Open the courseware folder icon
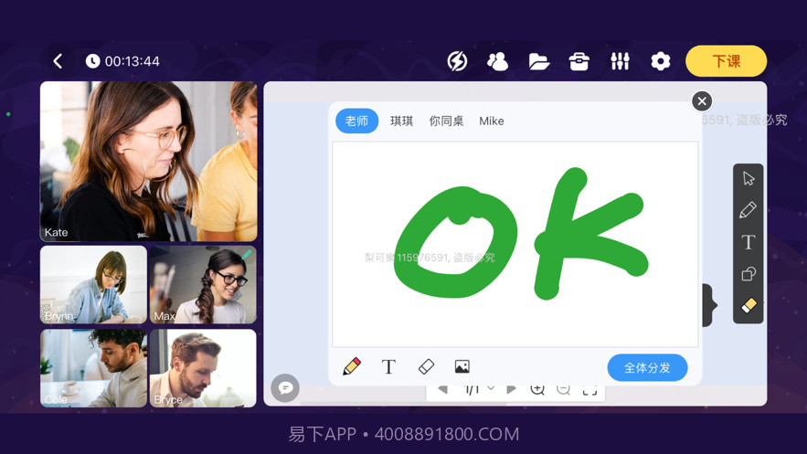 pos(538,61)
